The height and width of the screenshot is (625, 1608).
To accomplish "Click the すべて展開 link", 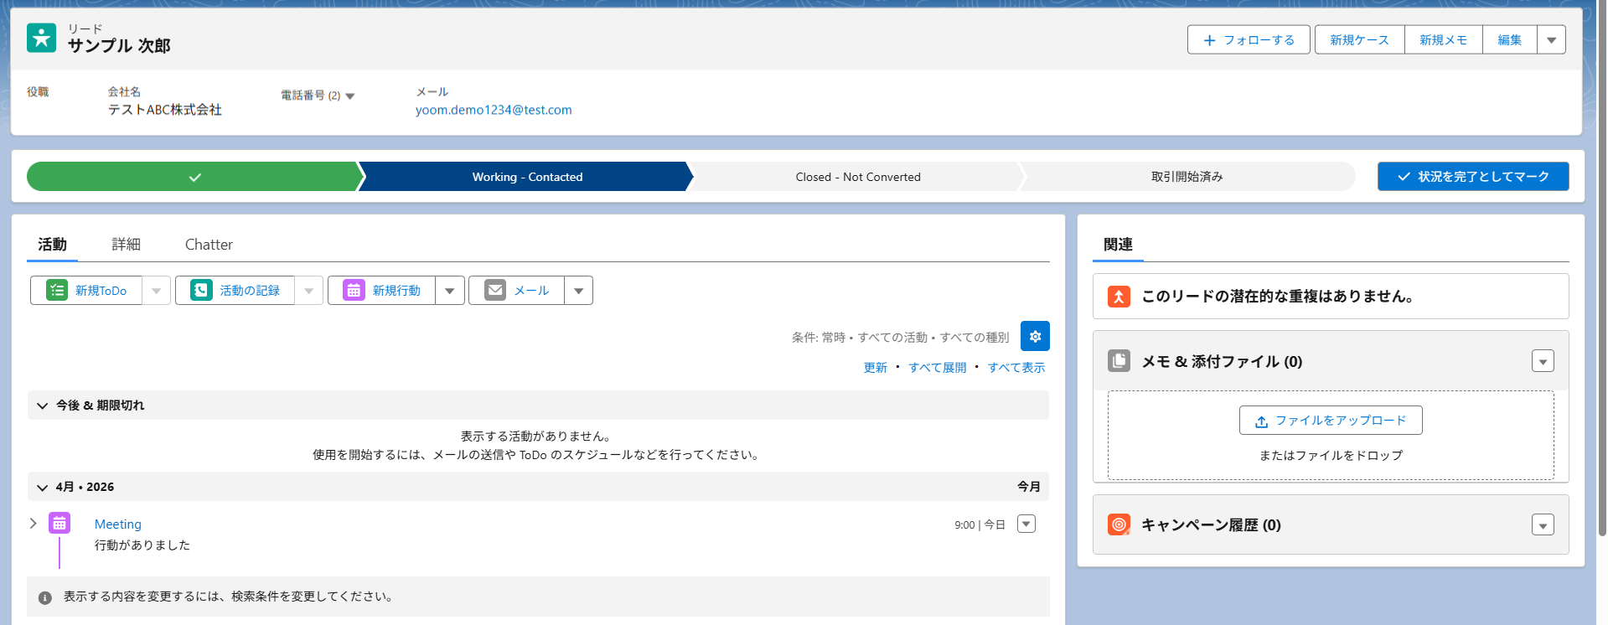I will tap(938, 368).
